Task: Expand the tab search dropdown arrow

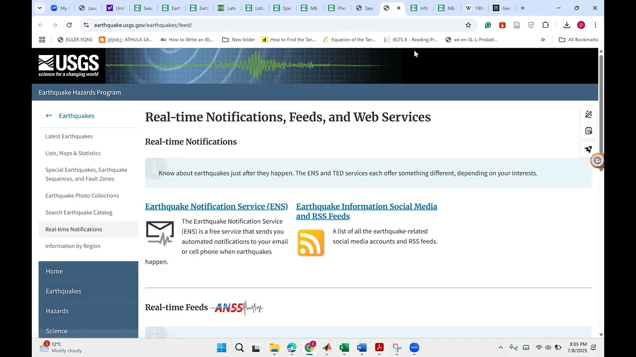Action: 40,8
